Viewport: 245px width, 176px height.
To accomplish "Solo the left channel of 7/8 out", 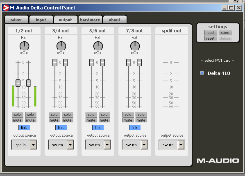I will tap(128, 115).
